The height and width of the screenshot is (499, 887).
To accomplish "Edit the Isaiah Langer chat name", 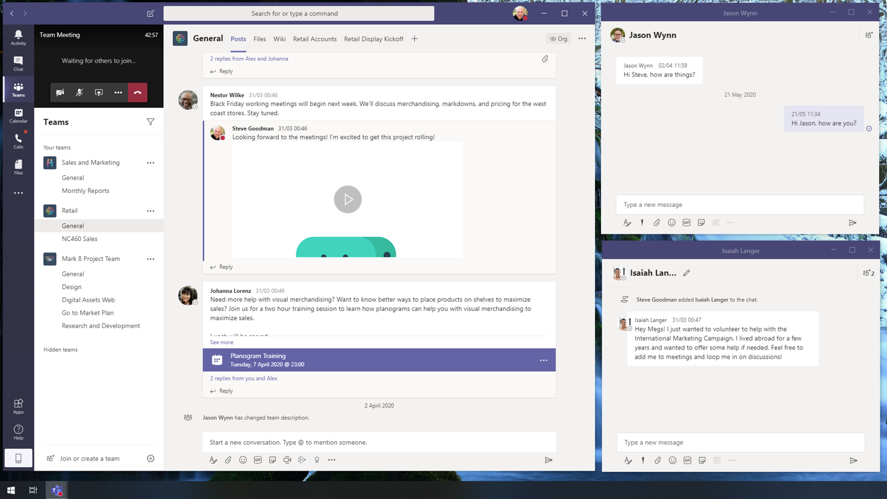I will point(686,273).
